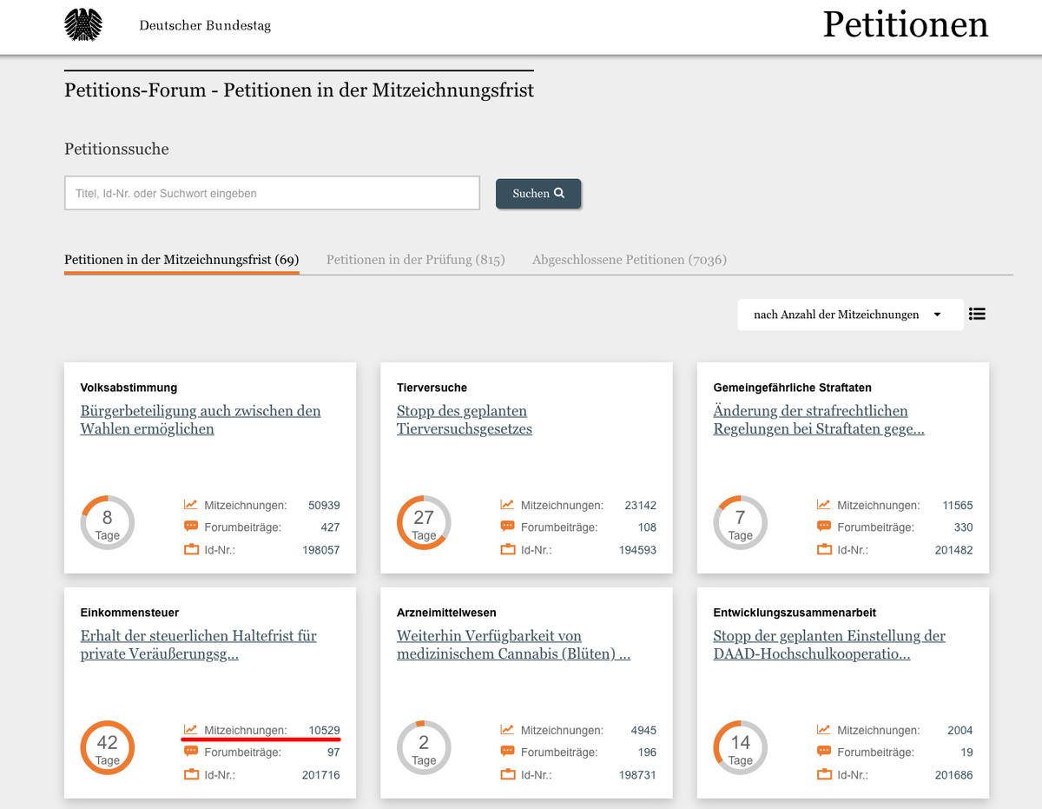Click Mitzeichnungen chart icon in Volksabstimmung card
This screenshot has width=1042, height=809.
point(191,505)
